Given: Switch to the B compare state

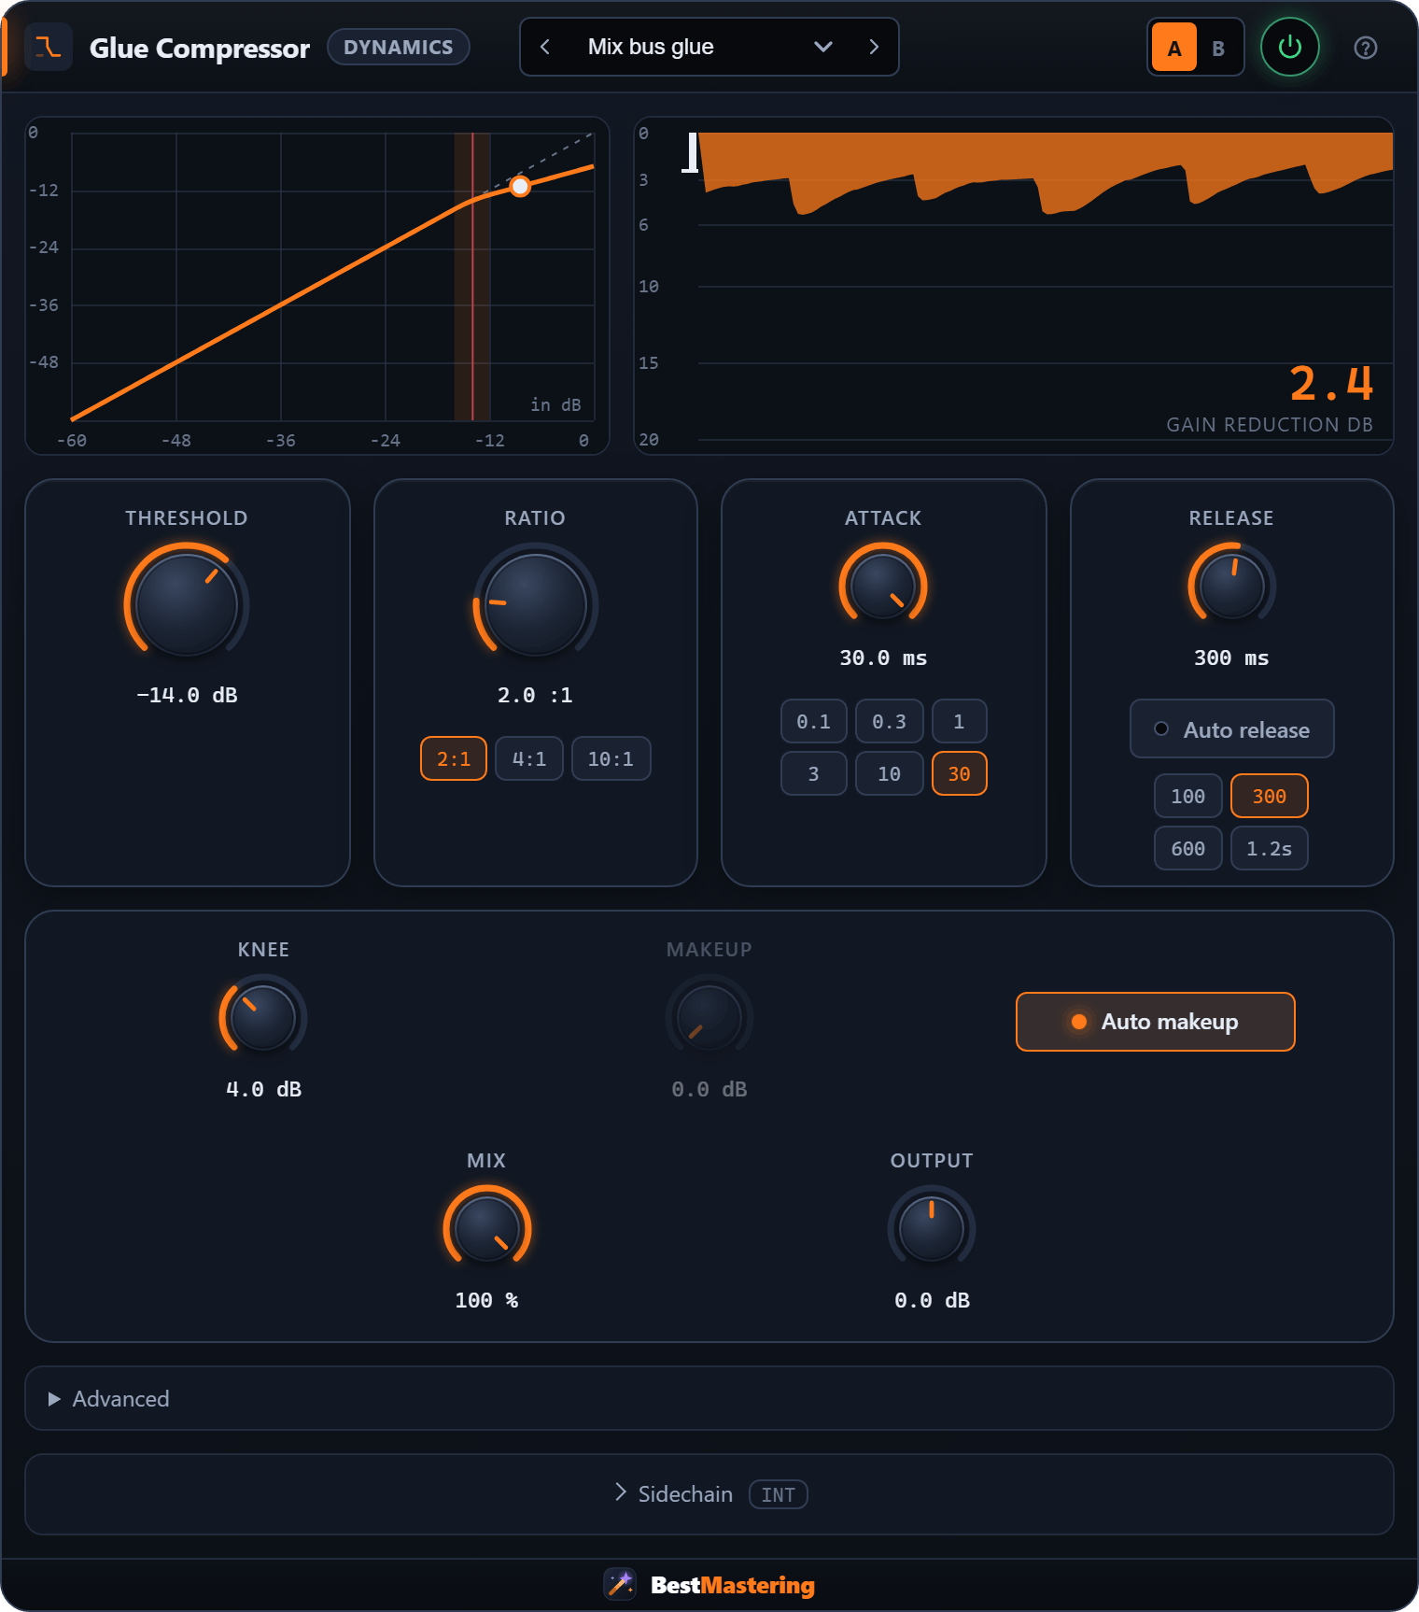Looking at the screenshot, I should [x=1218, y=48].
